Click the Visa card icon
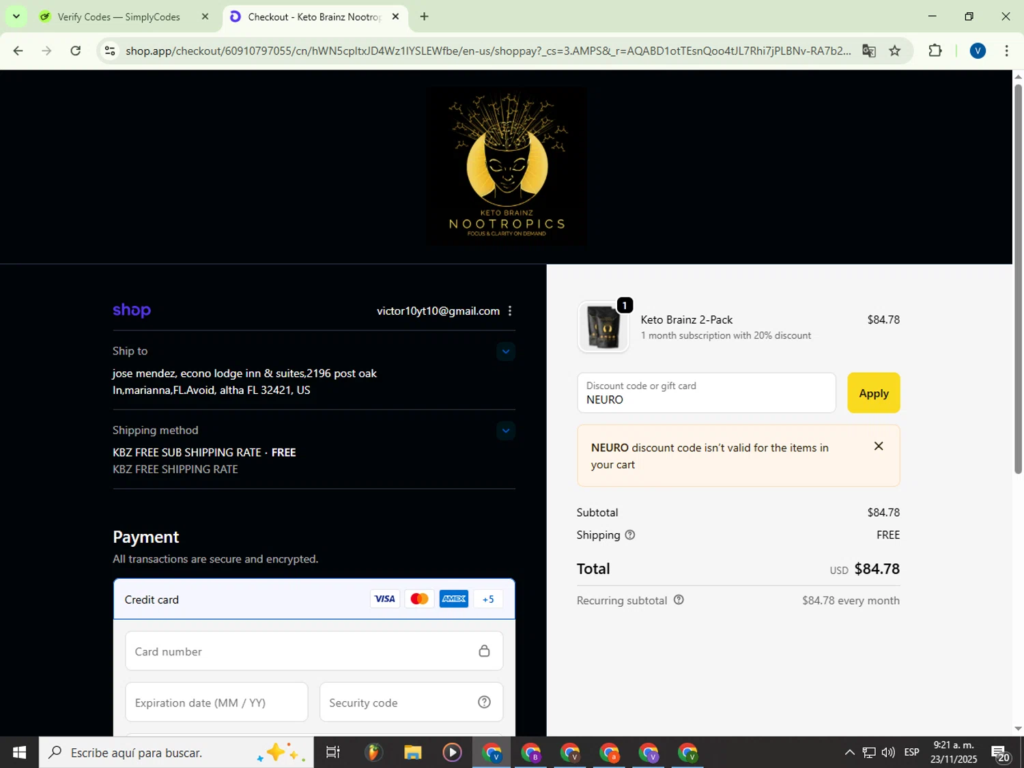 coord(384,599)
